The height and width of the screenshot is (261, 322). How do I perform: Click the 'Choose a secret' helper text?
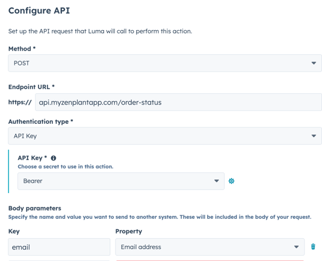click(x=66, y=167)
